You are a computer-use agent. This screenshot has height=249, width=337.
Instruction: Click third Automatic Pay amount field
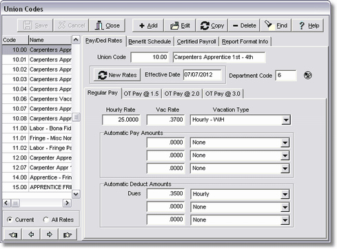(x=165, y=169)
